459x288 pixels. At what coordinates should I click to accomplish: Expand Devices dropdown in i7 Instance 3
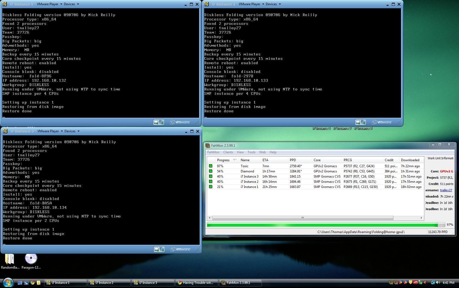[72, 131]
